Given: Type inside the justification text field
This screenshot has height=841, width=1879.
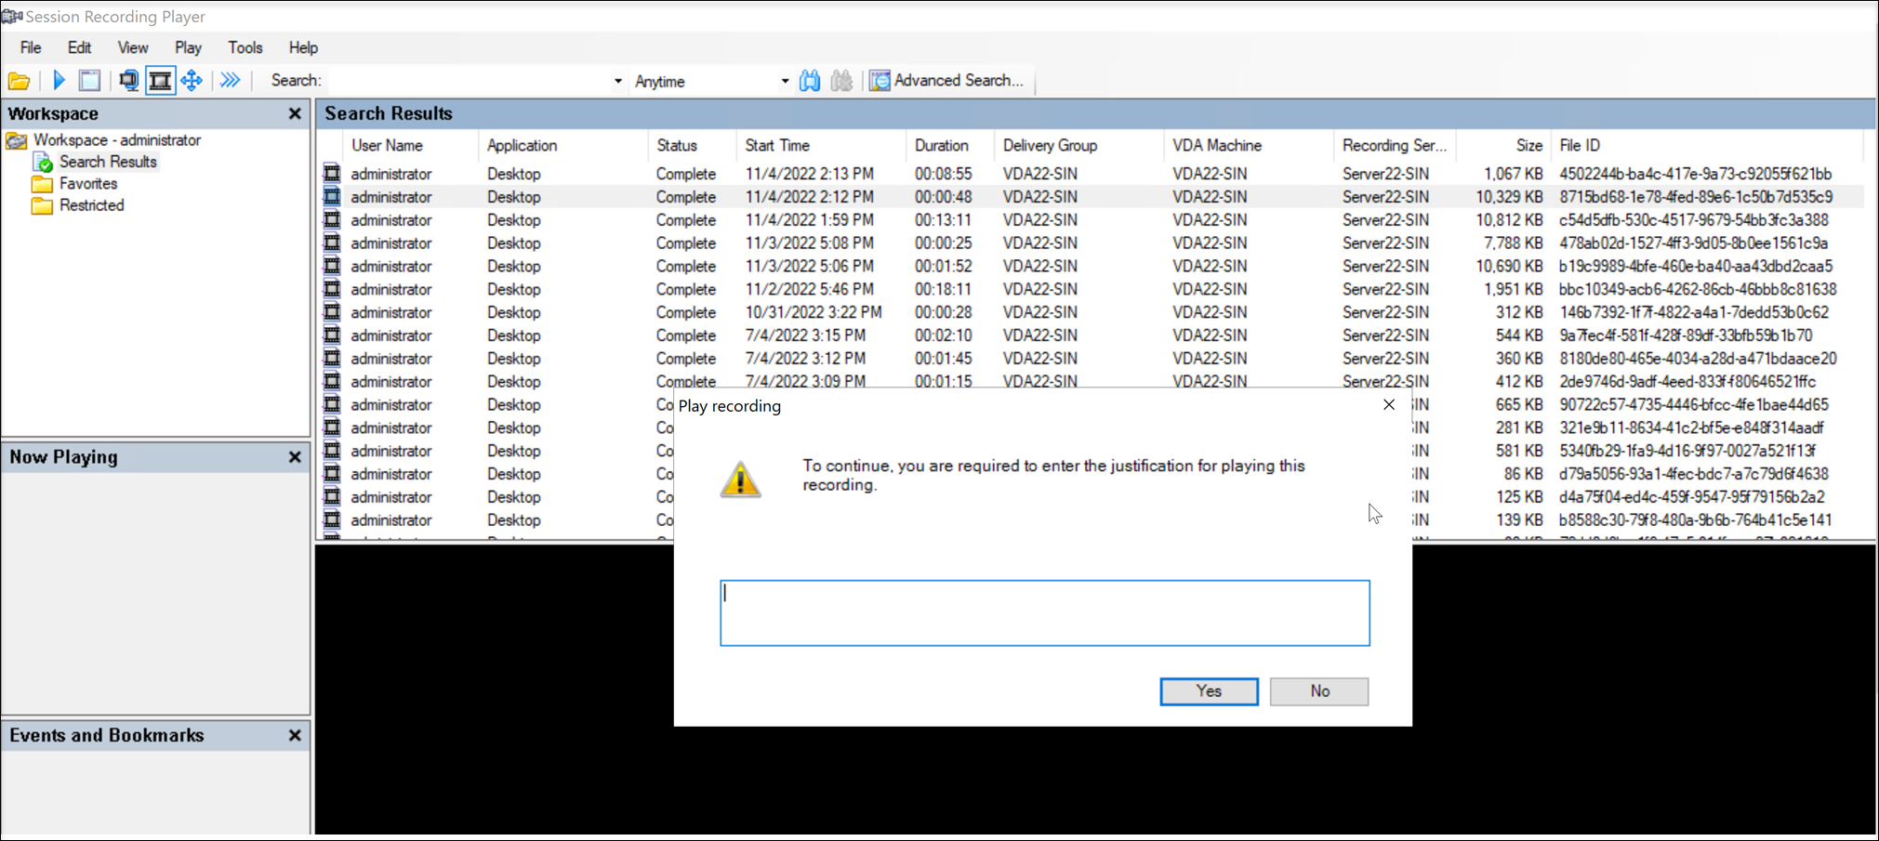Looking at the screenshot, I should [x=1043, y=611].
